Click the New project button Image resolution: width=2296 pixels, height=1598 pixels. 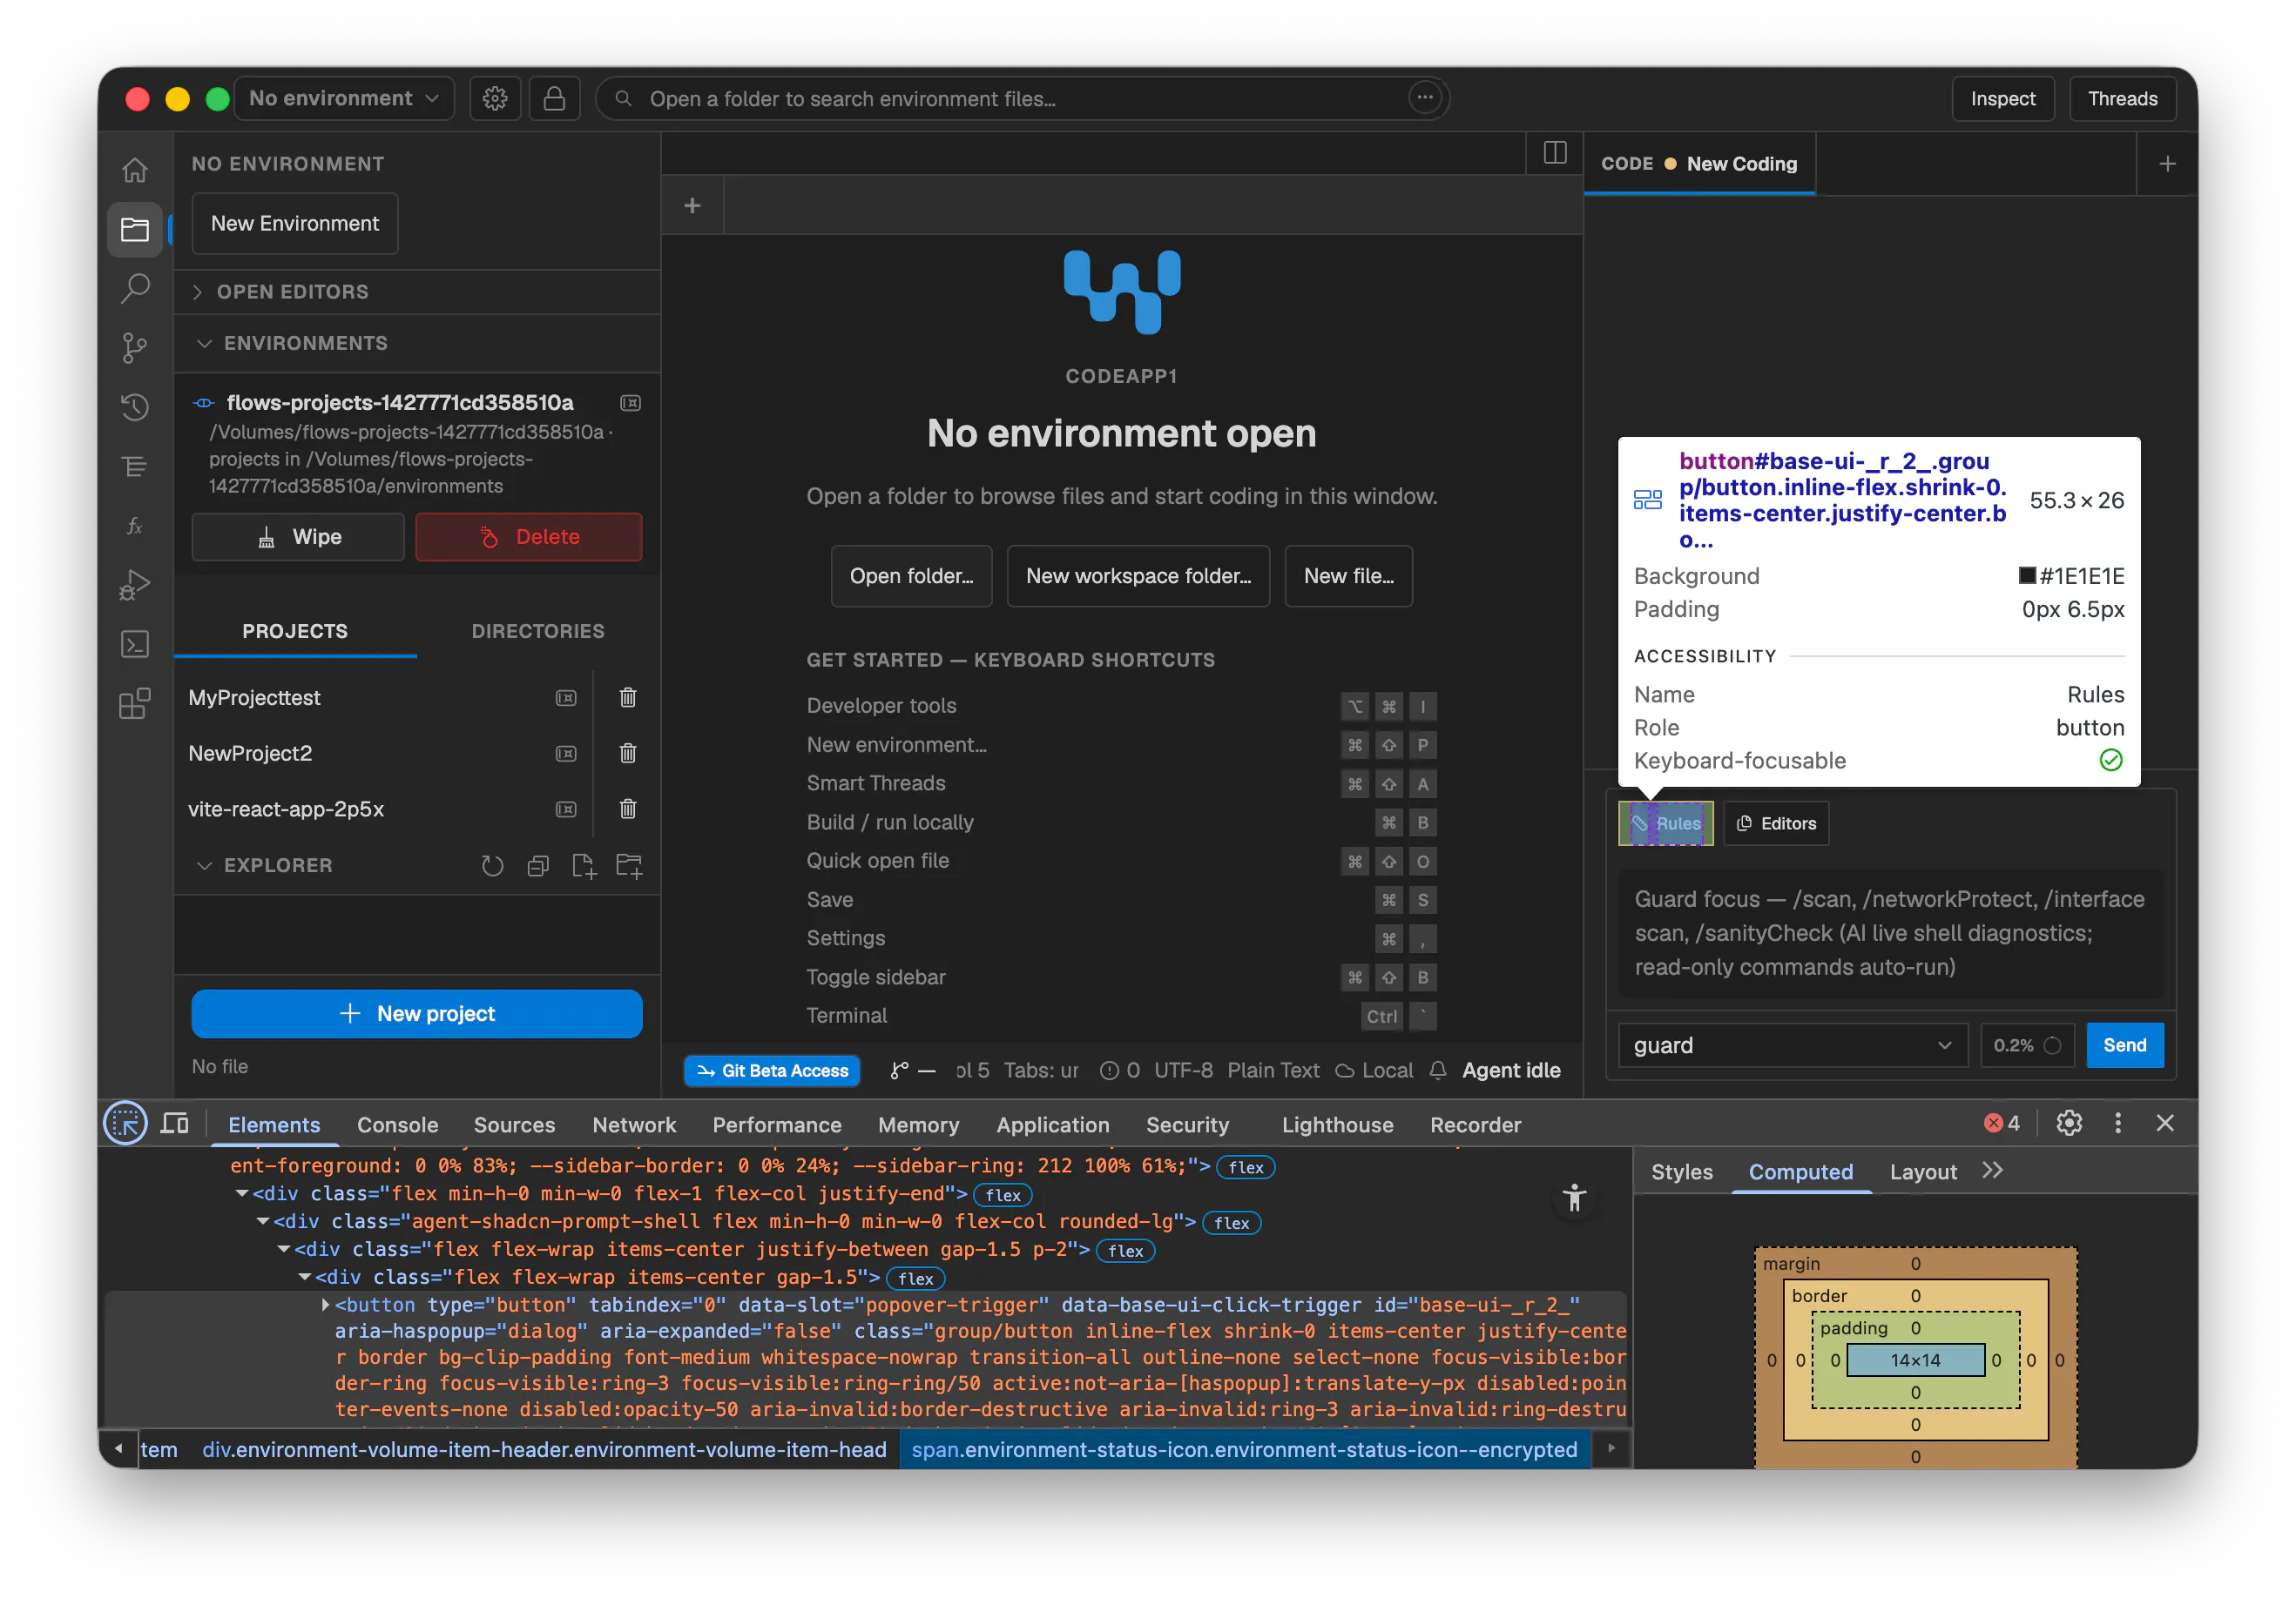(x=417, y=1013)
